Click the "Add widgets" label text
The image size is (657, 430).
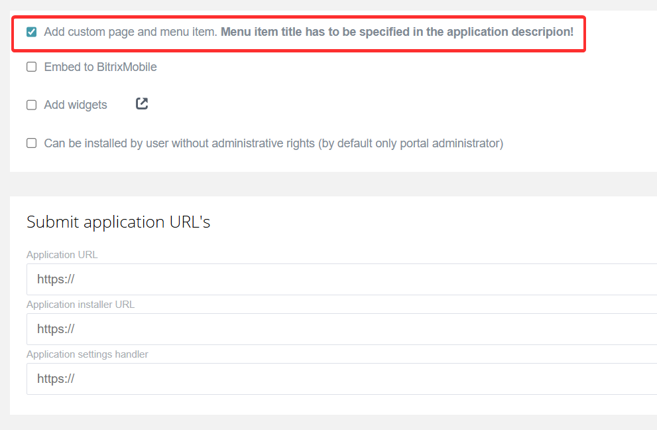coord(76,105)
